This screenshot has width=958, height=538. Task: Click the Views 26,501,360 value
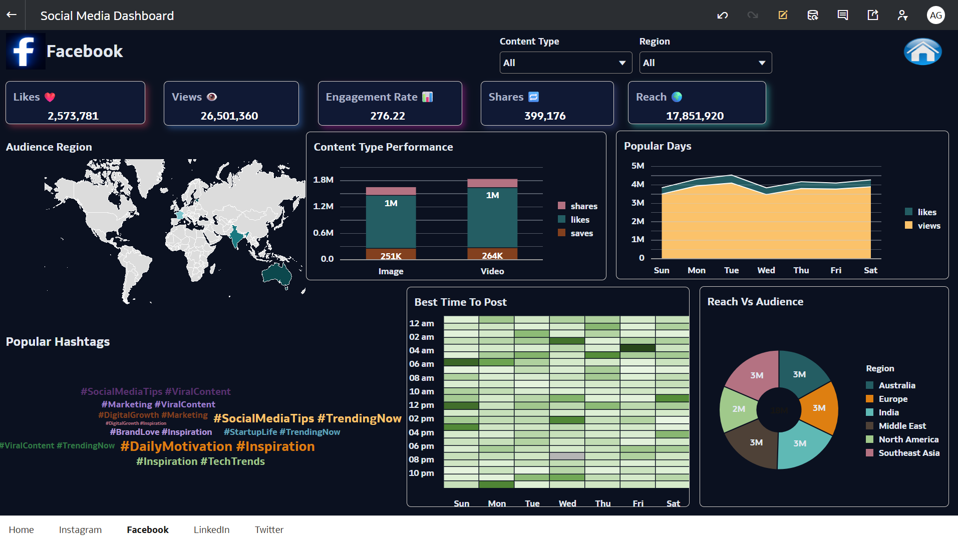[x=229, y=116]
